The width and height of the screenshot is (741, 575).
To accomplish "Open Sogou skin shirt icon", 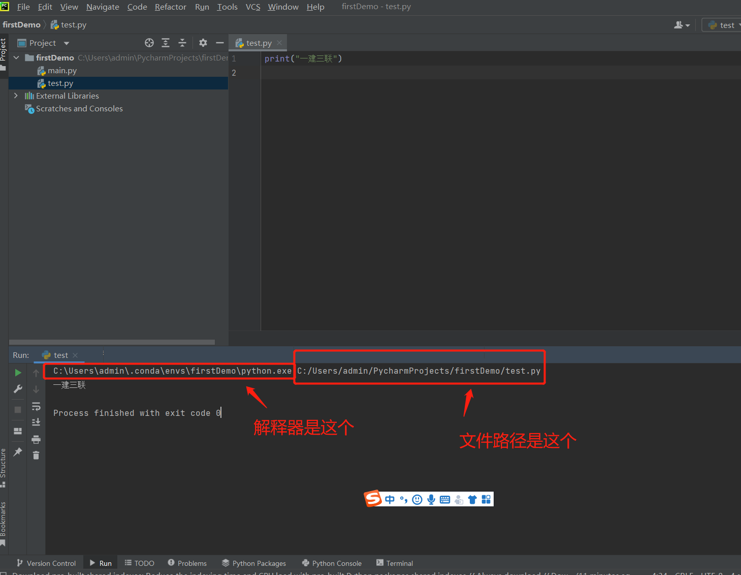I will pos(472,499).
